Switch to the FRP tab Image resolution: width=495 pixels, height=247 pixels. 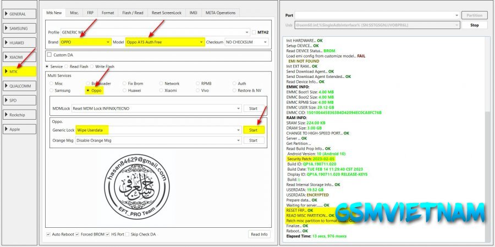(90, 13)
